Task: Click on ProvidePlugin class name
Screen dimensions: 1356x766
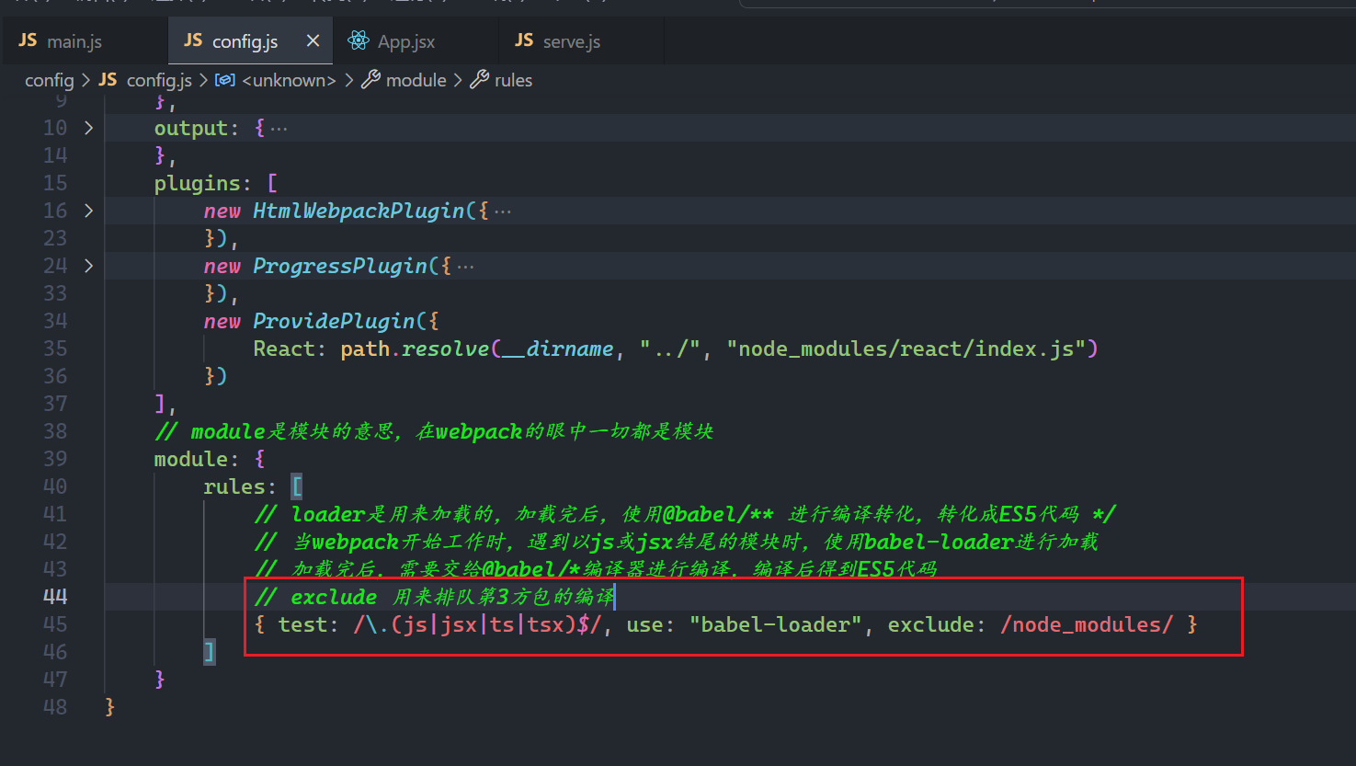Action: (x=334, y=321)
